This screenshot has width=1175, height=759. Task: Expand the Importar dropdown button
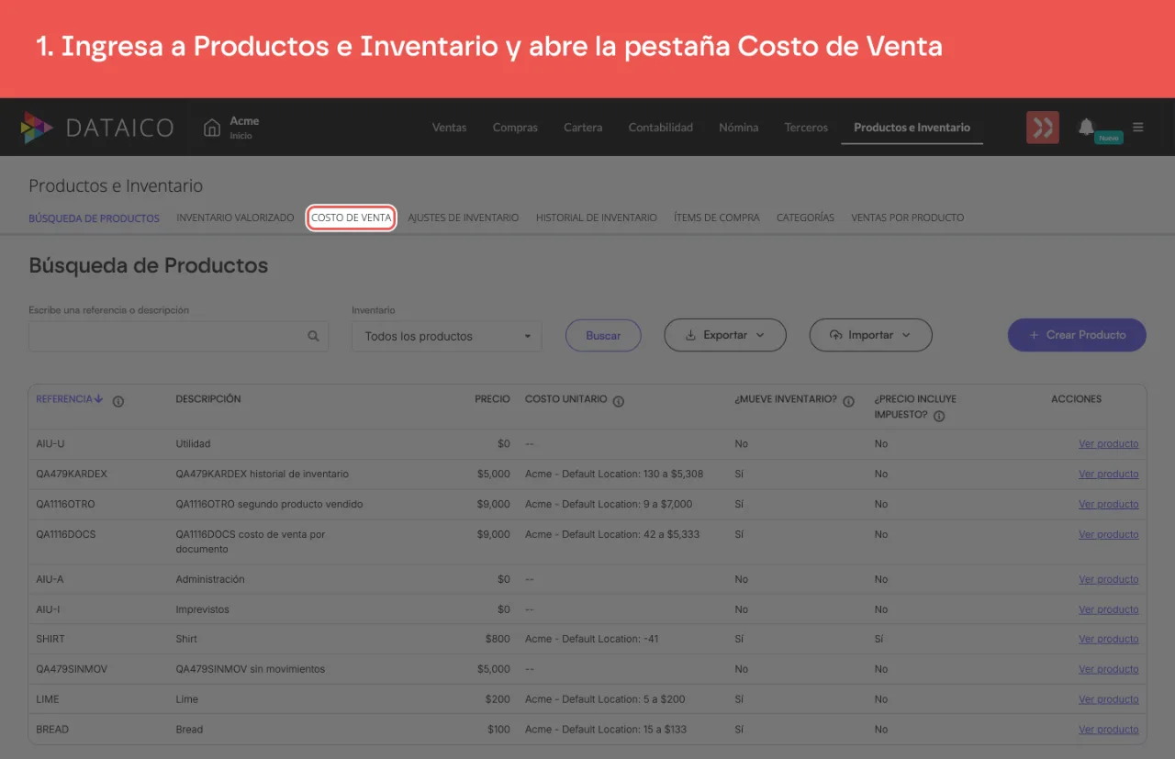click(x=870, y=335)
